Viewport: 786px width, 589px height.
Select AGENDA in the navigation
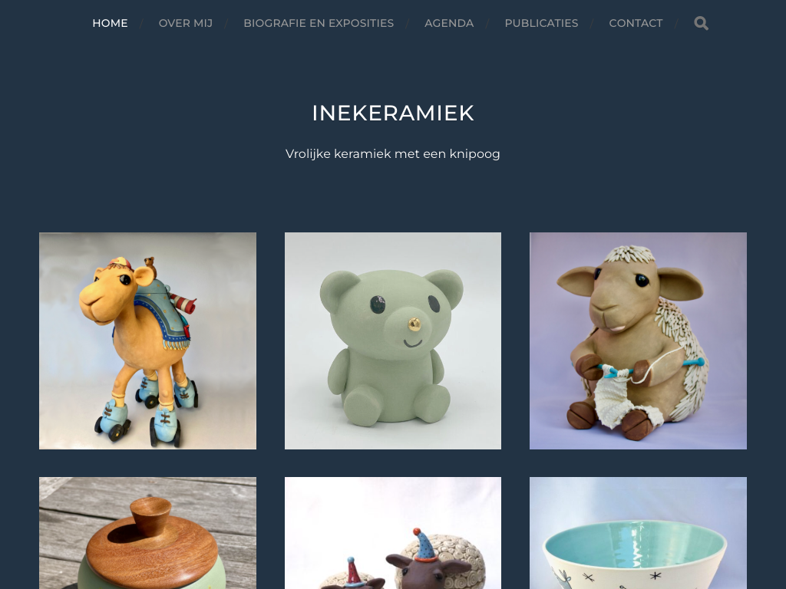[x=449, y=23]
